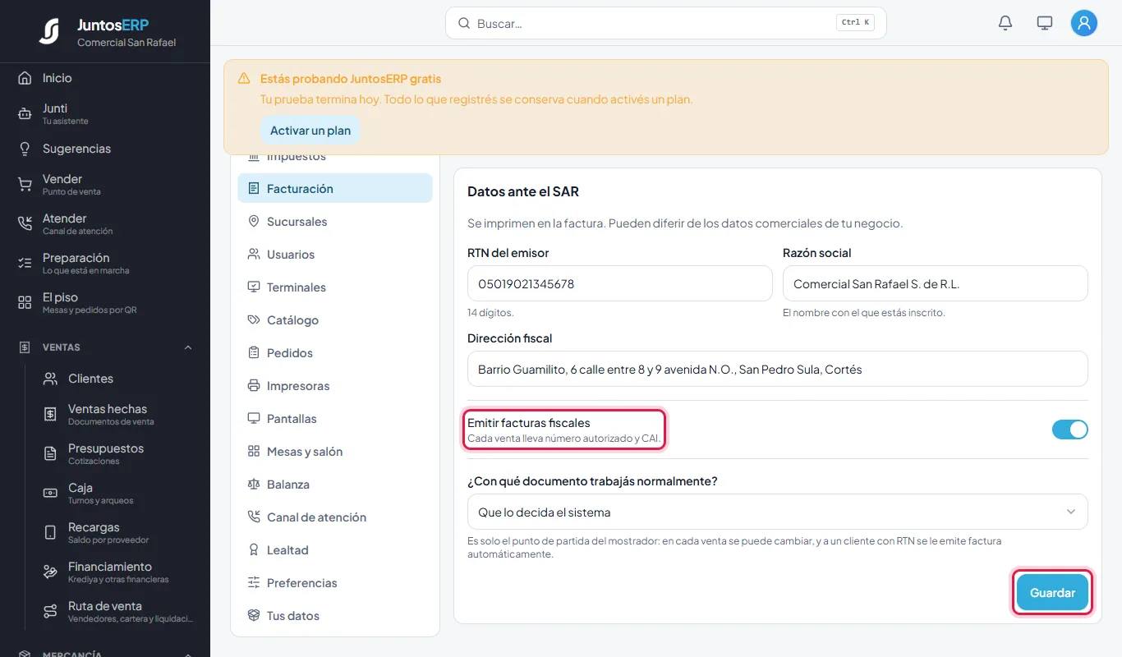Open Preferencias settings item
This screenshot has height=657, width=1122.
point(335,583)
